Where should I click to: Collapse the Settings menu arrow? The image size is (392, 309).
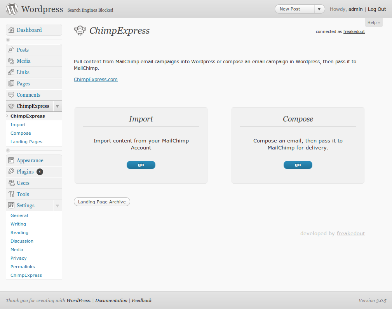(57, 206)
